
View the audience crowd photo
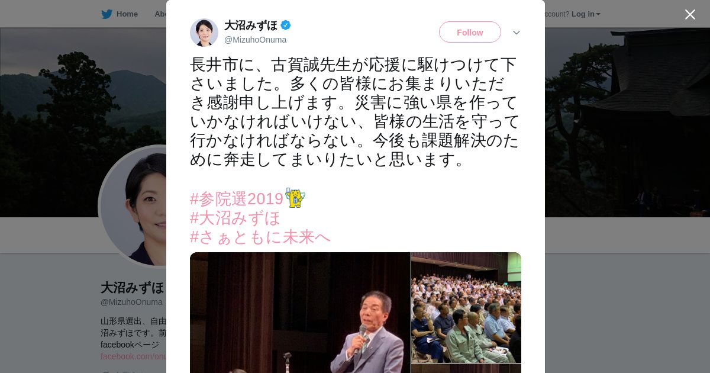466,307
